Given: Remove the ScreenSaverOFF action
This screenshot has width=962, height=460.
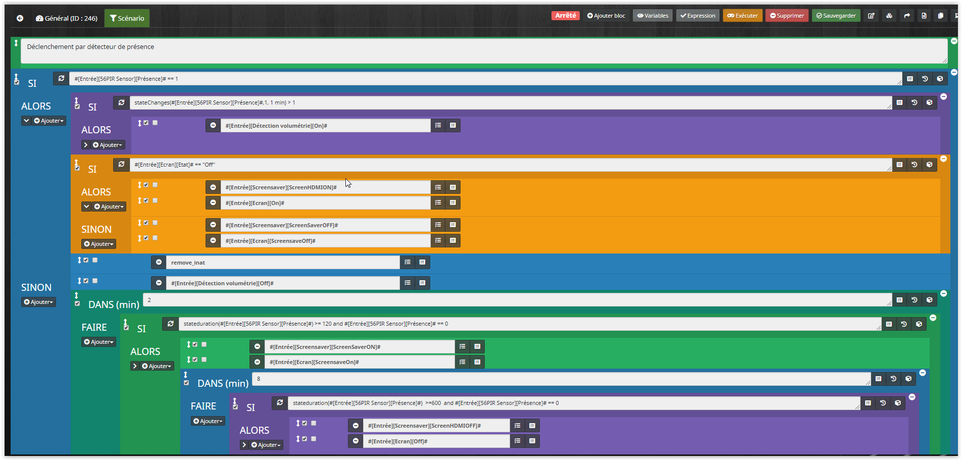Looking at the screenshot, I should [213, 225].
